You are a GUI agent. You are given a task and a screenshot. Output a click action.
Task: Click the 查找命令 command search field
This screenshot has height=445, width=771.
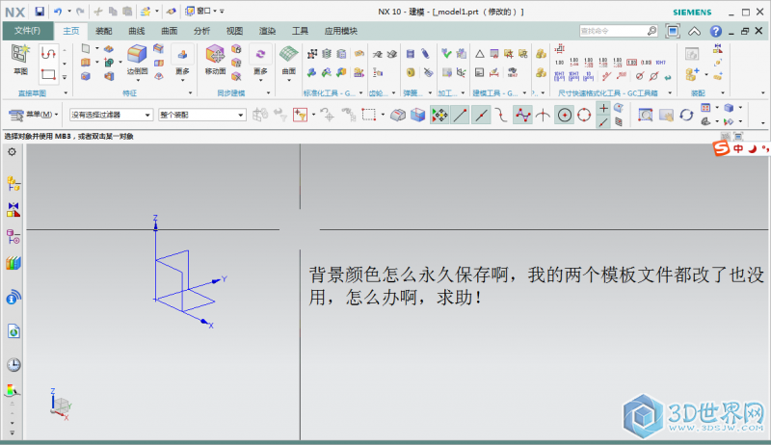(x=619, y=31)
